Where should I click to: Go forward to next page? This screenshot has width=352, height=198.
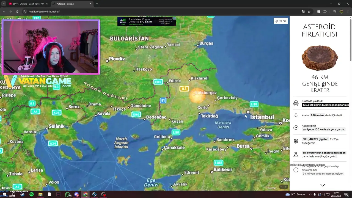(x=10, y=12)
